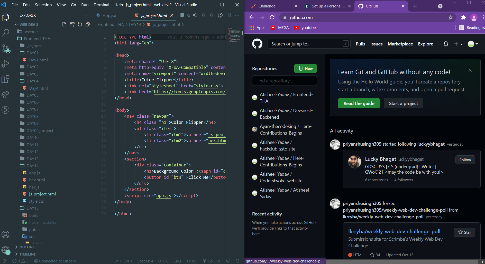Click GitHub Search or jump to field
The height and width of the screenshot is (264, 485).
309,44
